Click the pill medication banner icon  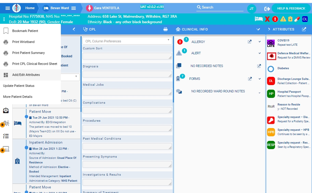(x=297, y=19)
